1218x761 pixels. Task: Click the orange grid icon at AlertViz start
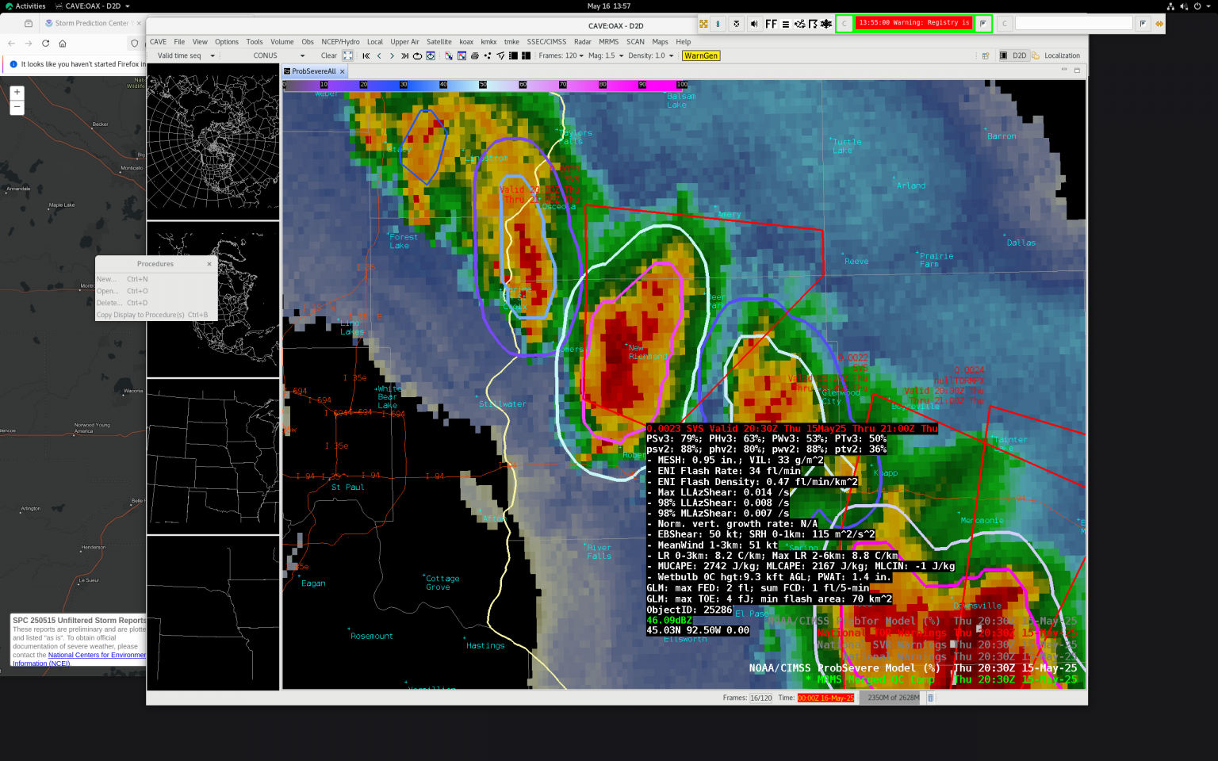(x=703, y=24)
